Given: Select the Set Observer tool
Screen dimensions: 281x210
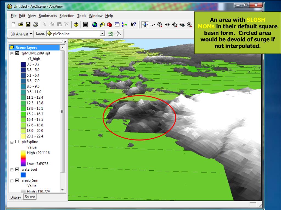Looking at the screenshot, I should pos(182,25).
